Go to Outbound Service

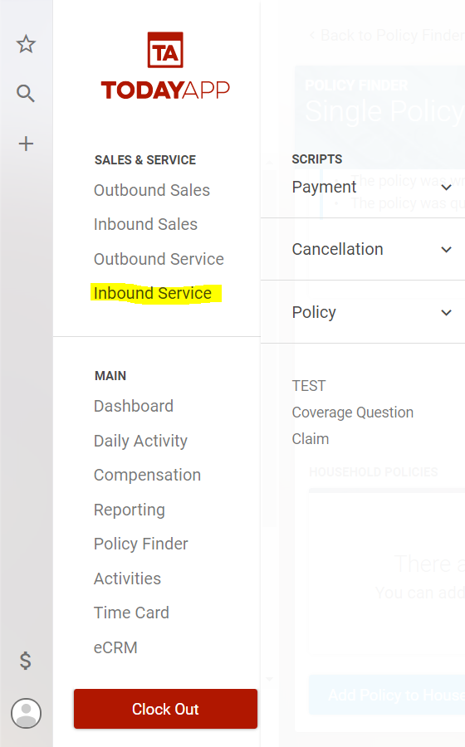coord(159,259)
